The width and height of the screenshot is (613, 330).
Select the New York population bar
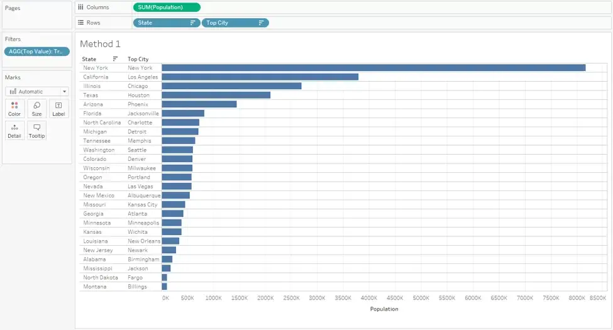[373, 68]
